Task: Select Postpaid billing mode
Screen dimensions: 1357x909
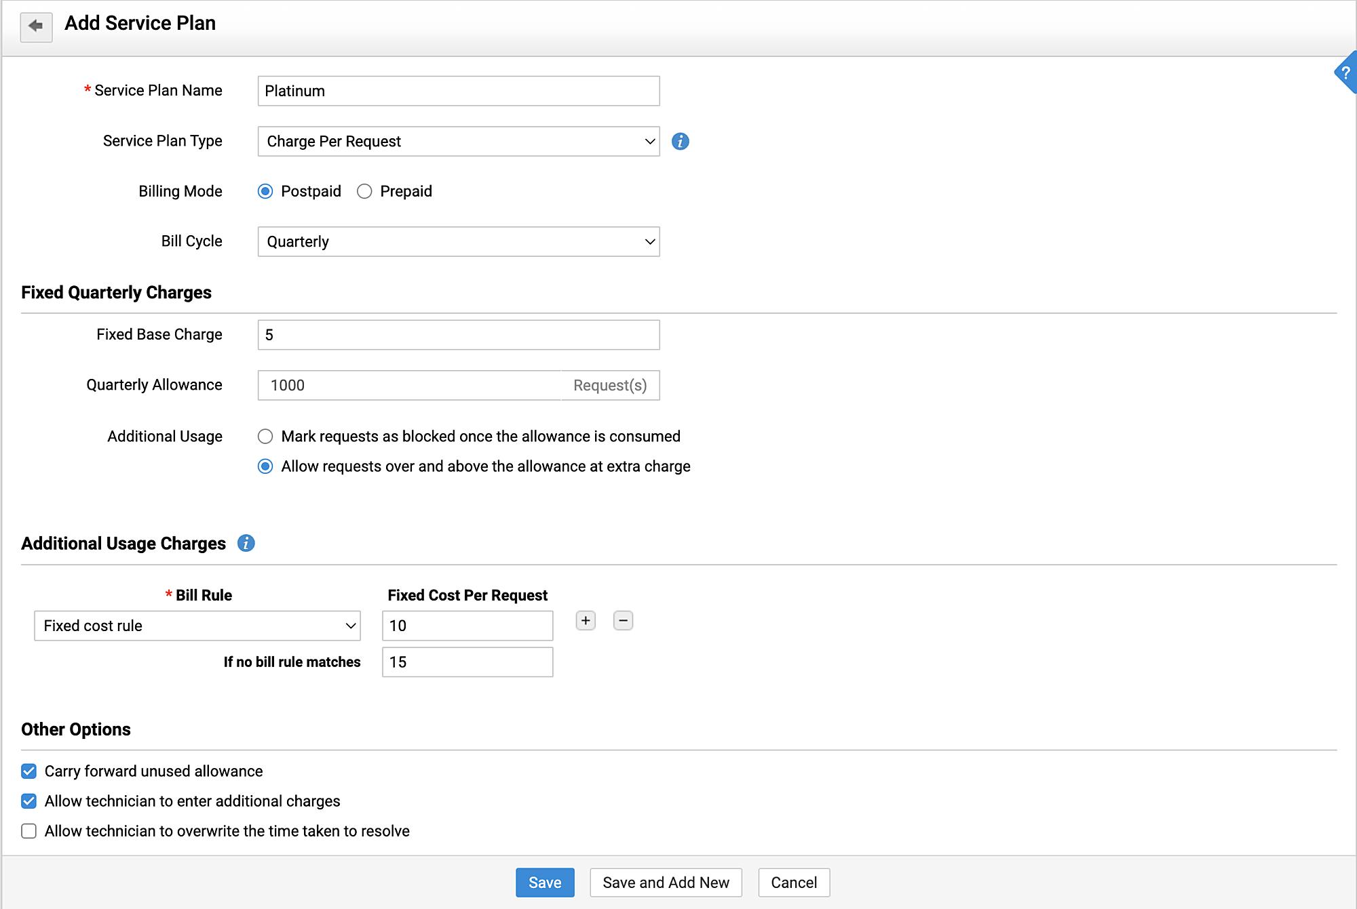Action: click(x=265, y=191)
